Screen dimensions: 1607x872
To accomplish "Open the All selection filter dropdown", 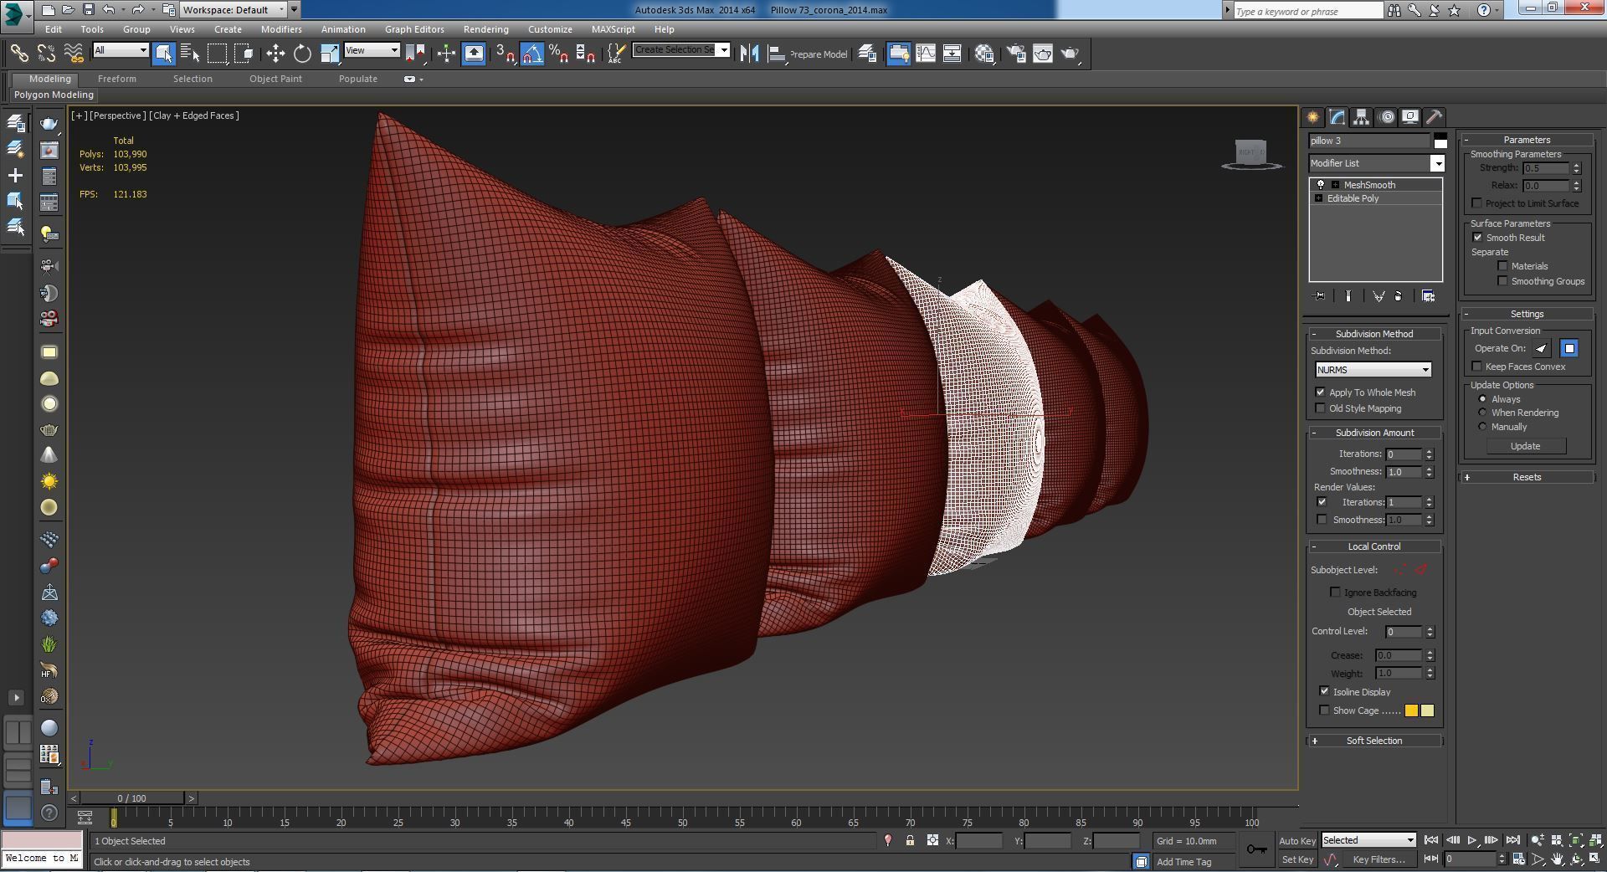I will pos(121,50).
